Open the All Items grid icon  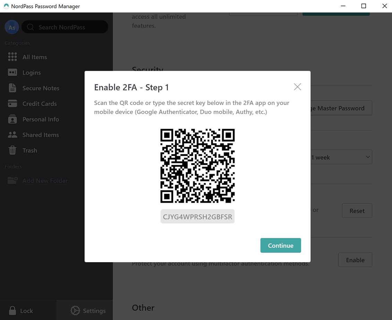tap(12, 57)
